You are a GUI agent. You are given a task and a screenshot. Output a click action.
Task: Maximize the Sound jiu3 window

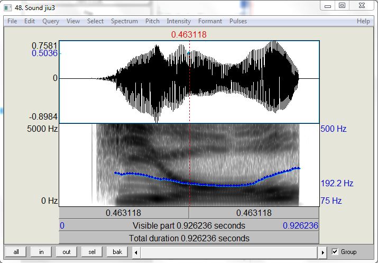pos(342,6)
